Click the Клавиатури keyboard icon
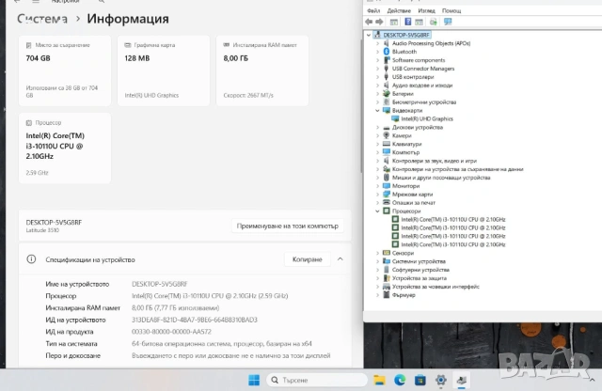 click(387, 144)
